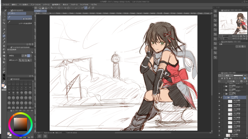
Task: Select the Auto select magic wand tool
Action: pos(4,30)
